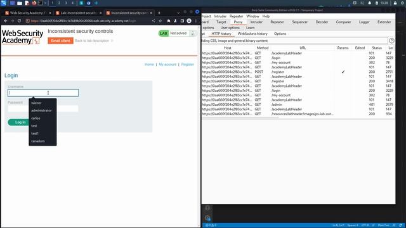
Task: Open the Email client button
Action: pos(60,41)
